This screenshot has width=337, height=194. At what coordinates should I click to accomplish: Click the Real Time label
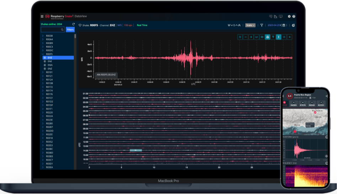click(x=142, y=25)
